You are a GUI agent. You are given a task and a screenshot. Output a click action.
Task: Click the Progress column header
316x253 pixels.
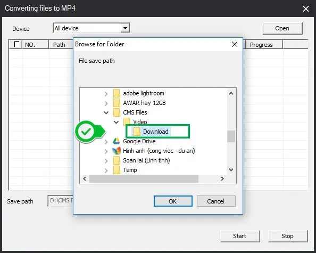[x=264, y=45]
